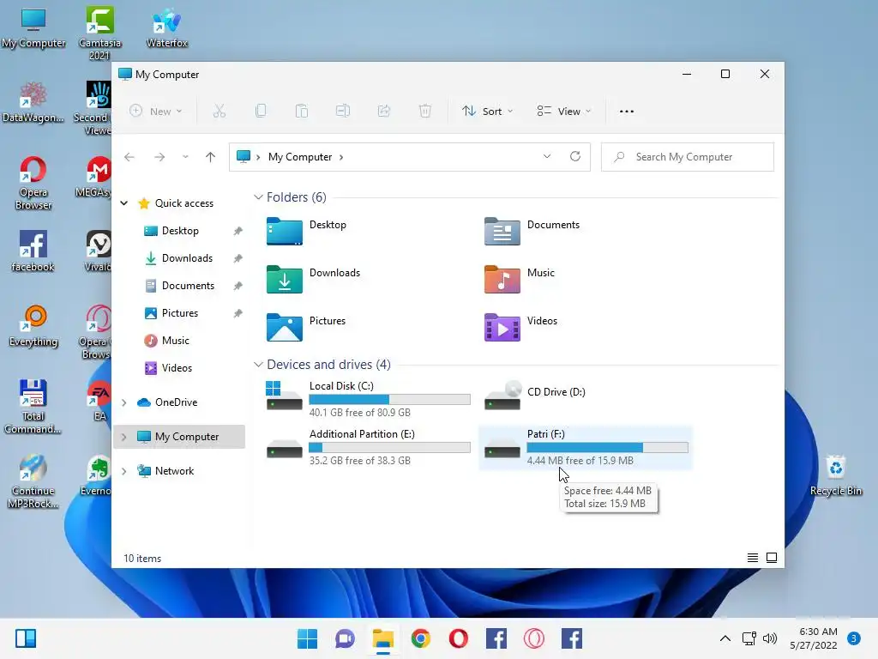
Task: Select Network in the navigation pane
Action: tap(174, 471)
